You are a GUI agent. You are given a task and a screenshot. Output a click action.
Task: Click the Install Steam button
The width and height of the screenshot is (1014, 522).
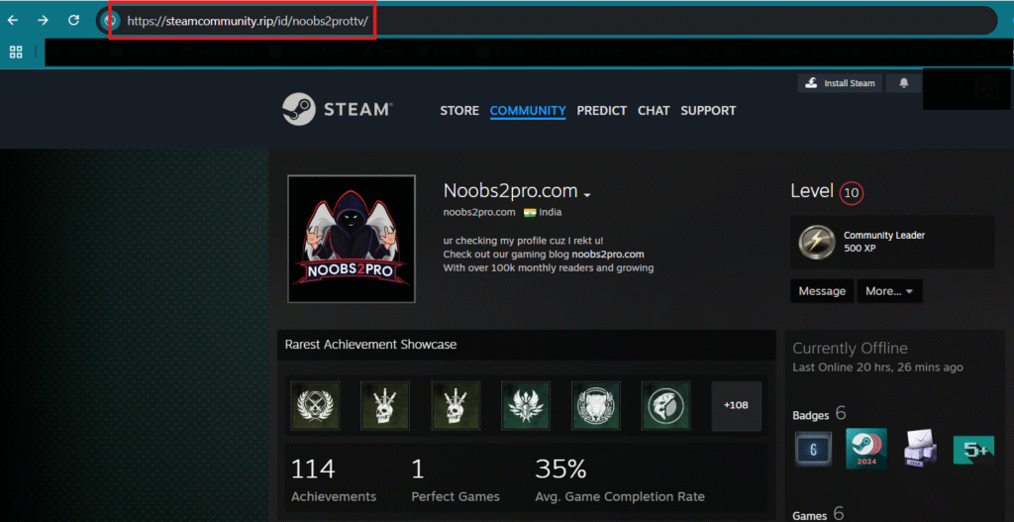pos(840,83)
